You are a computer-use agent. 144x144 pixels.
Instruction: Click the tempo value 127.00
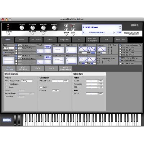pyautogui.click(x=118, y=32)
